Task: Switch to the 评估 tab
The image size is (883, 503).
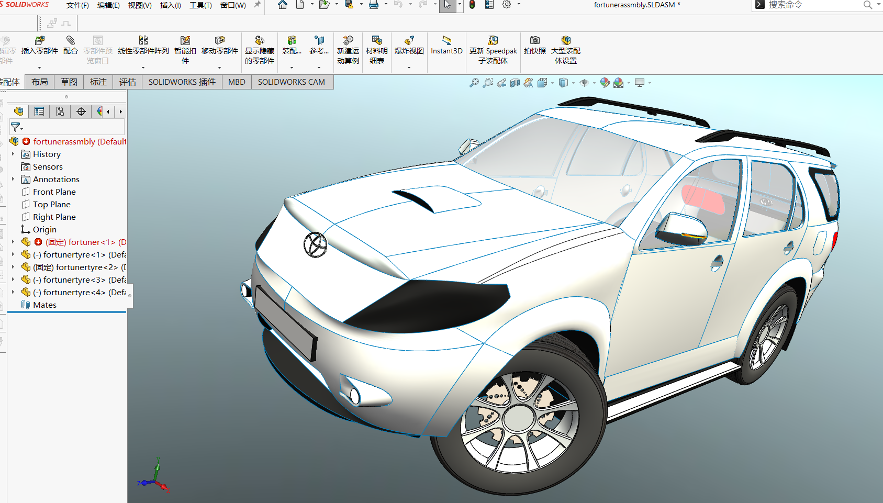Action: 127,82
